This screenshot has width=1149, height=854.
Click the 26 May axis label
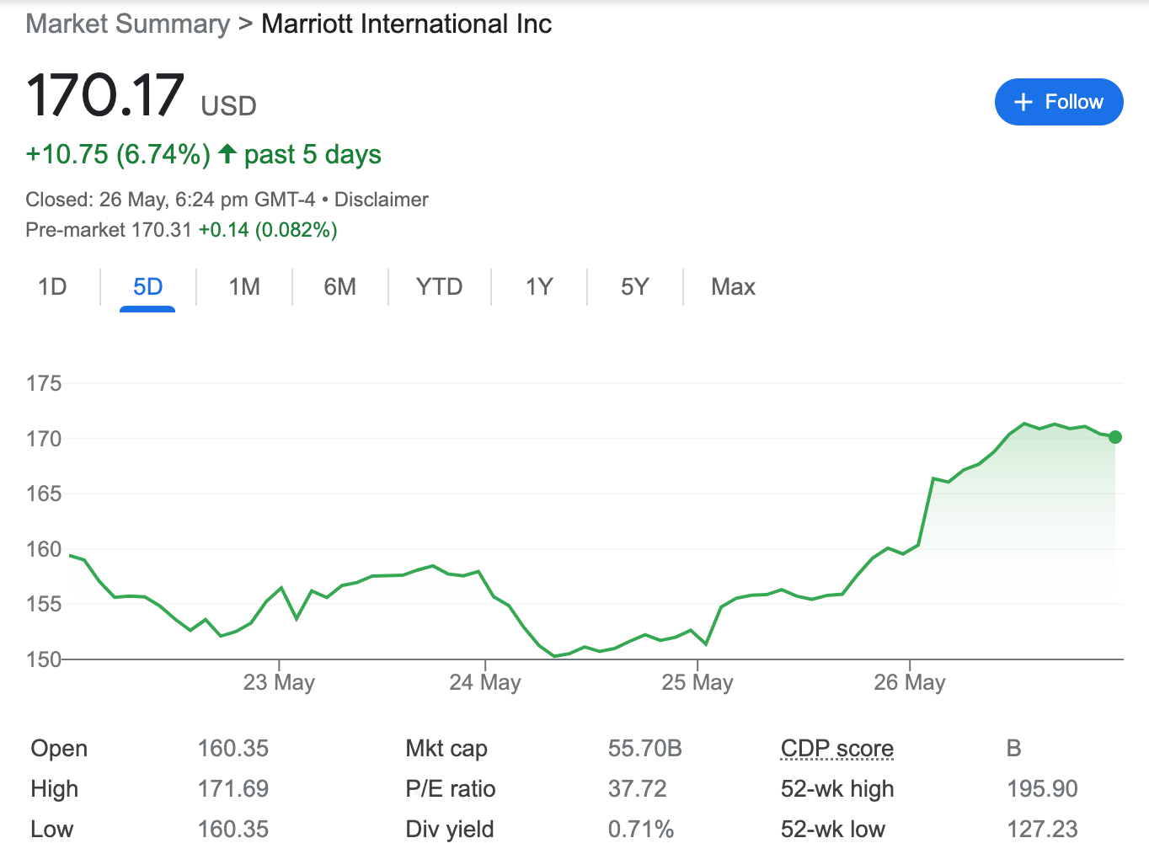pyautogui.click(x=910, y=682)
